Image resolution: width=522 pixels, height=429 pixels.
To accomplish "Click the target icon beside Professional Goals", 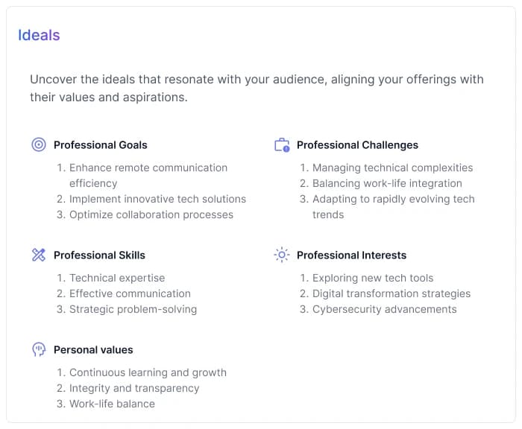I will coord(39,144).
